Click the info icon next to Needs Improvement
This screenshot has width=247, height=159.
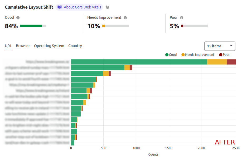[x=125, y=18]
